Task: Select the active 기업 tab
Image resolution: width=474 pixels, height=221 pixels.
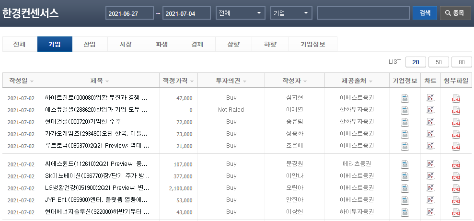Action: coord(55,44)
